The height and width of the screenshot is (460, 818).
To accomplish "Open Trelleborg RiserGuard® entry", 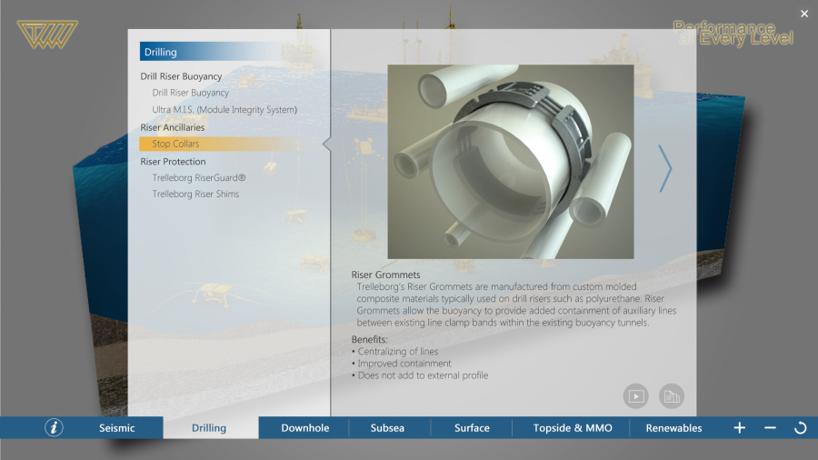I will pos(199,178).
